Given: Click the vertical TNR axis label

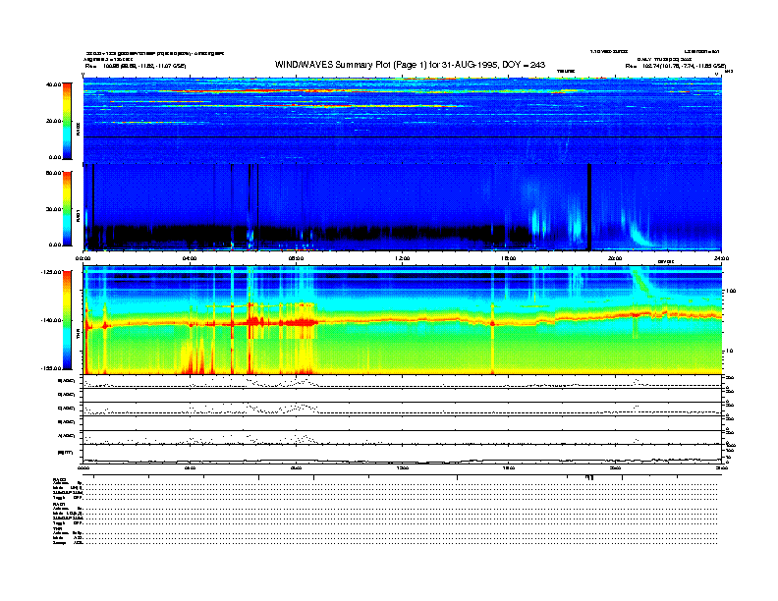Looking at the screenshot, I should [x=78, y=336].
